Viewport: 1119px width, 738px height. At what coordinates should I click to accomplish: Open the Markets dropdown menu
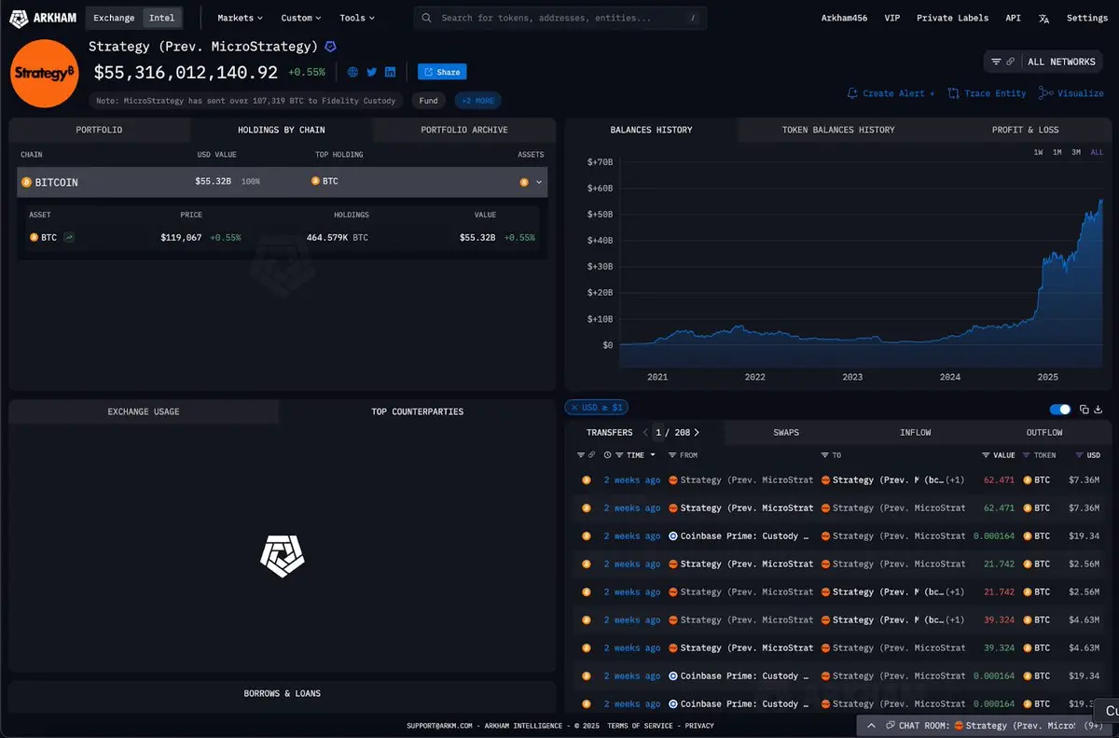click(x=240, y=18)
